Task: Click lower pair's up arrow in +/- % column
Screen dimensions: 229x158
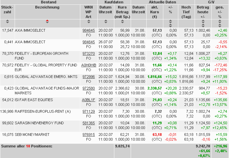Action: (x=170, y=25)
